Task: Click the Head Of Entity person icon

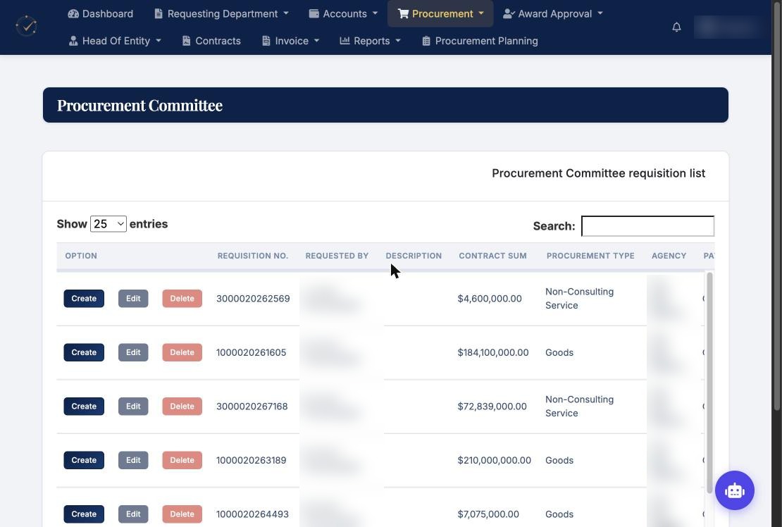Action: [73, 41]
